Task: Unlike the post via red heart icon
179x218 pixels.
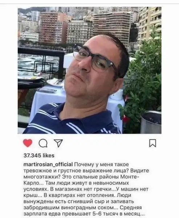Action: (x=28, y=143)
